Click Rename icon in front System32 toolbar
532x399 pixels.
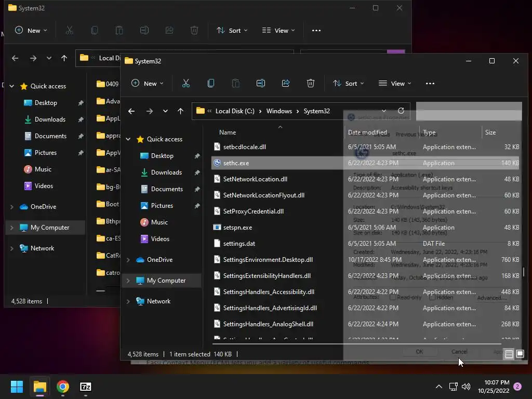pos(261,84)
